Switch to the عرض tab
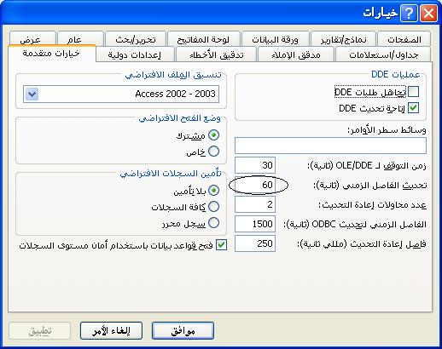Screen dimensions: 442x349 click(32, 39)
